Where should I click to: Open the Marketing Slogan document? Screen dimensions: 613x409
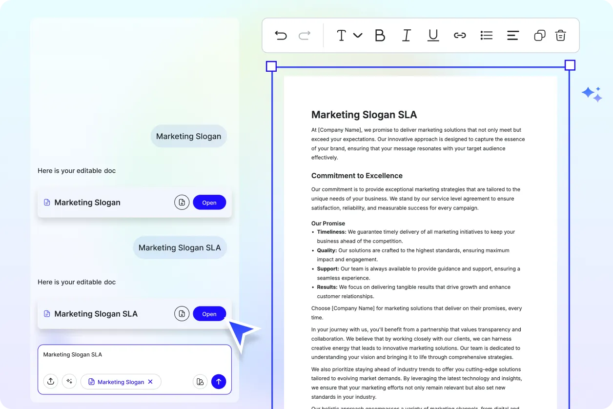tap(209, 202)
